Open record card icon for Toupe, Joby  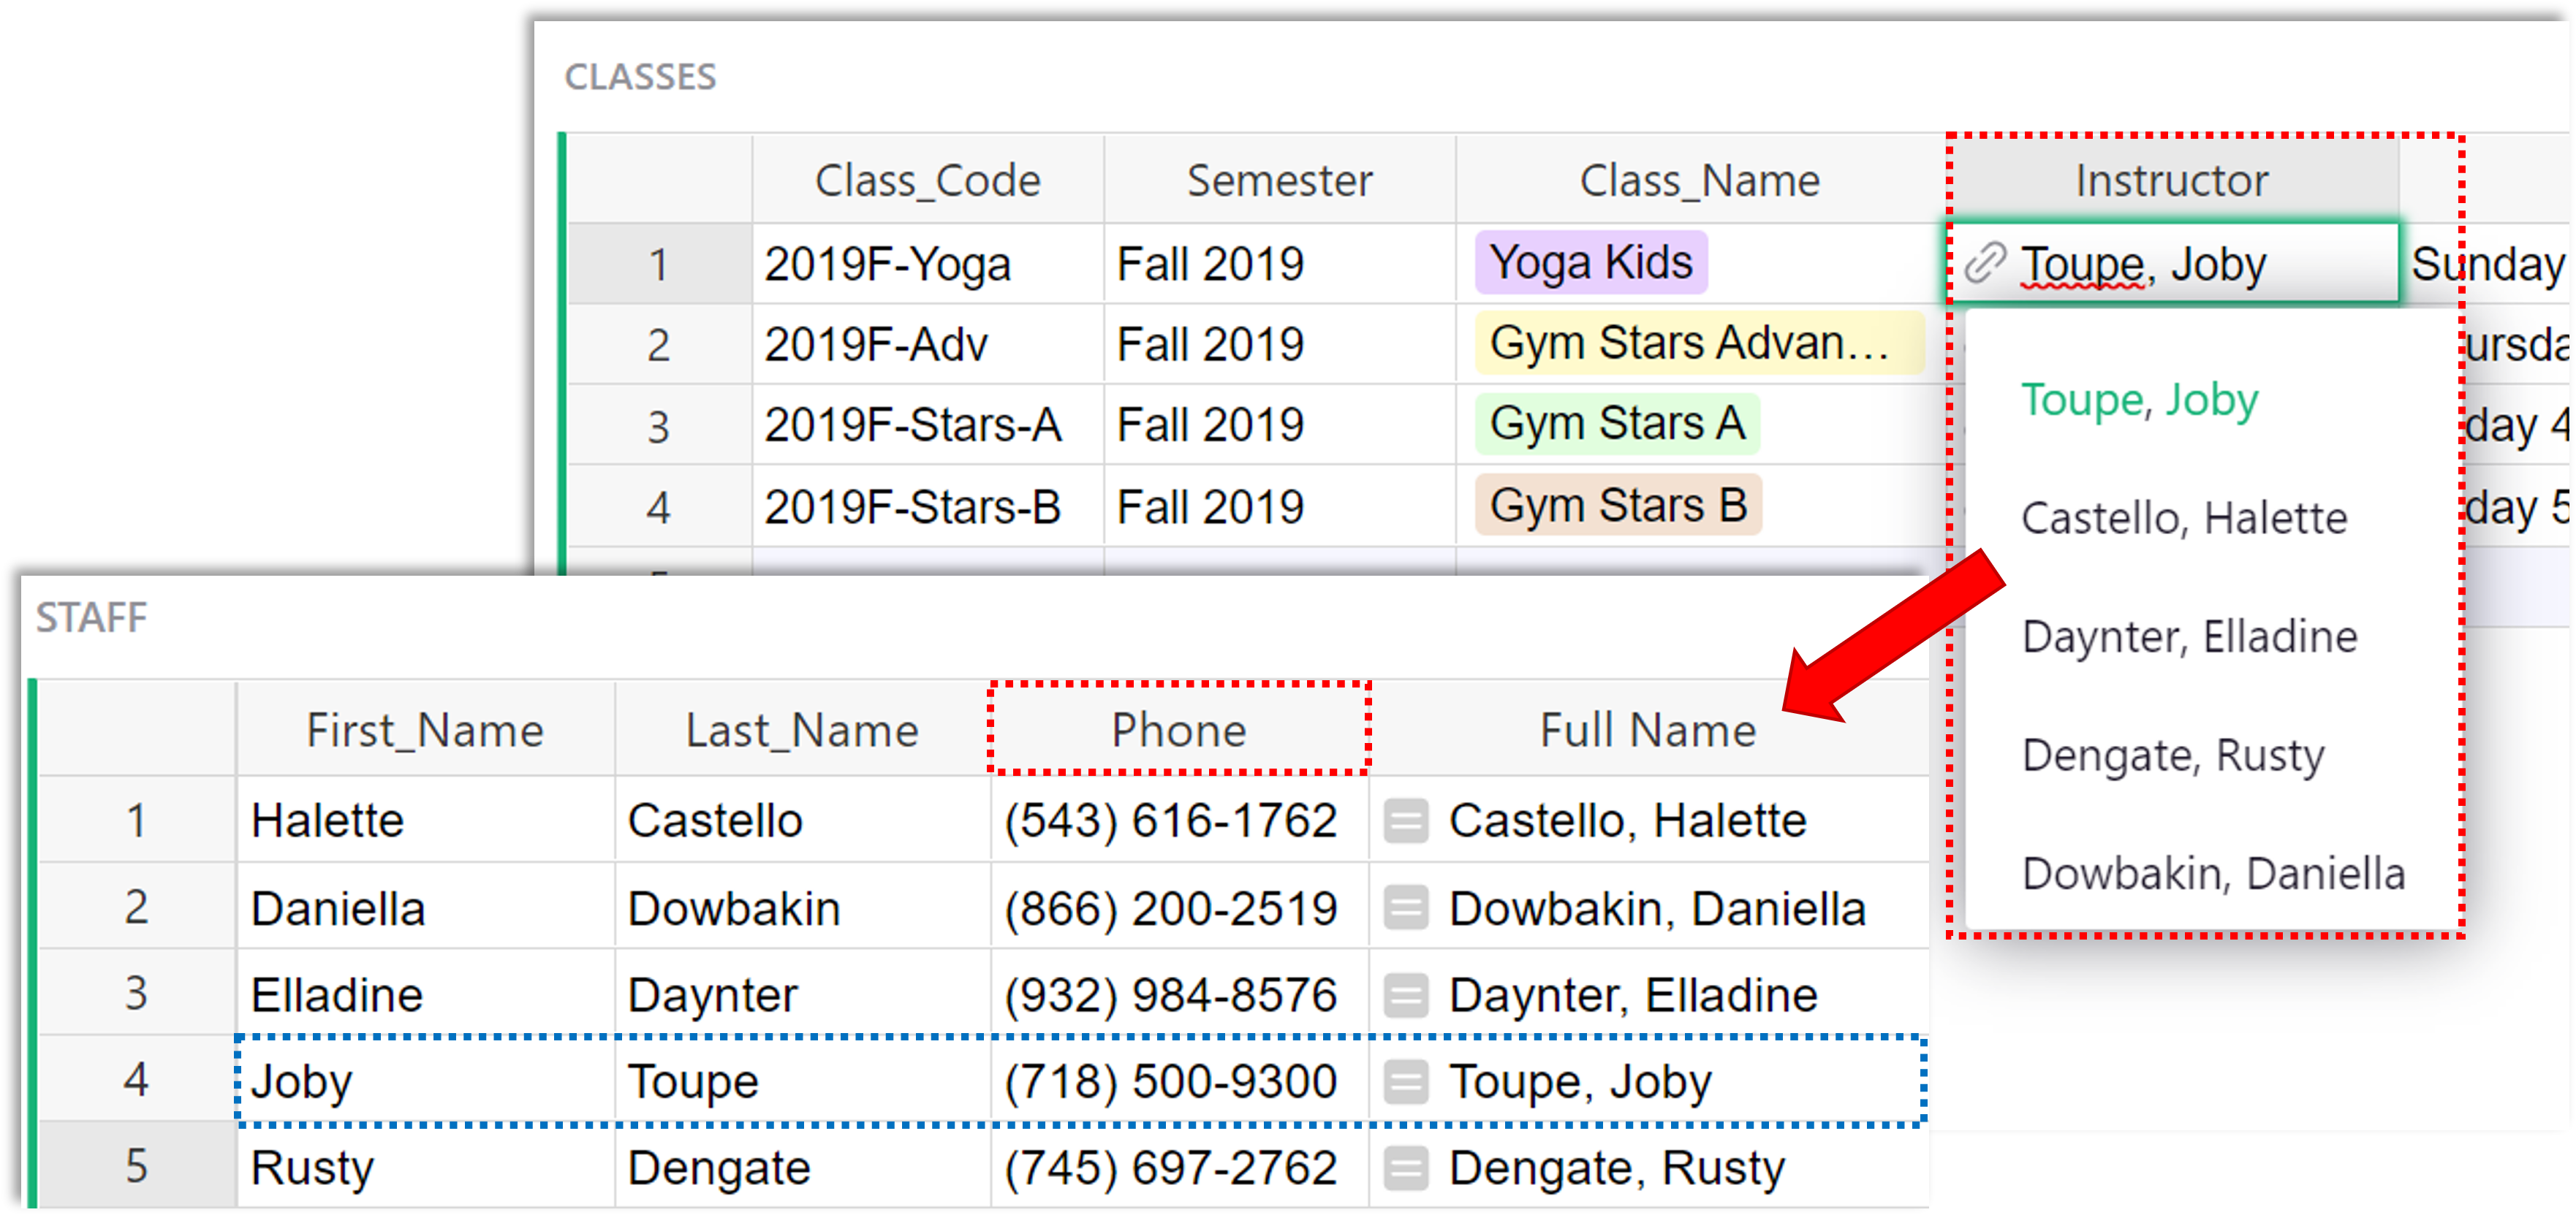1406,1082
